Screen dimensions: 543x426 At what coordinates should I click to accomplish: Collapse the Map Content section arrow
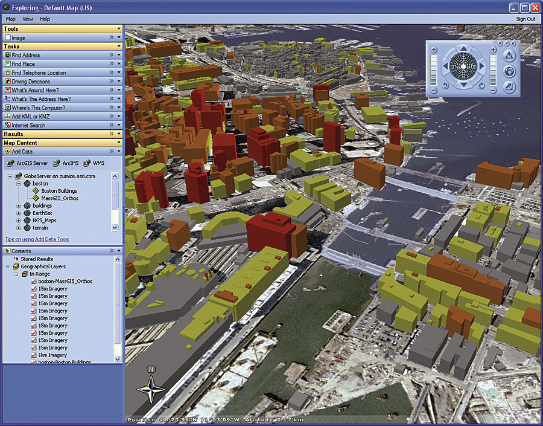pyautogui.click(x=119, y=143)
